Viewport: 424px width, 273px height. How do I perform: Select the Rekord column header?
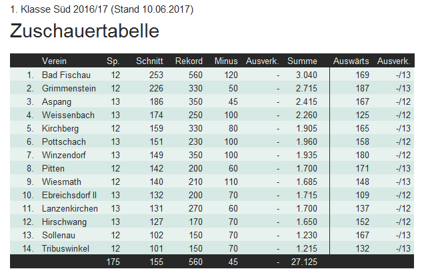189,61
